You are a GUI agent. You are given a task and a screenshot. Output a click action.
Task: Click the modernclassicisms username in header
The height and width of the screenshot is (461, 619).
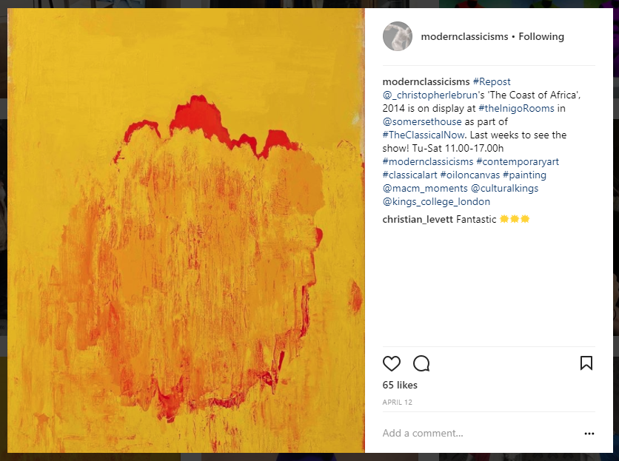465,37
